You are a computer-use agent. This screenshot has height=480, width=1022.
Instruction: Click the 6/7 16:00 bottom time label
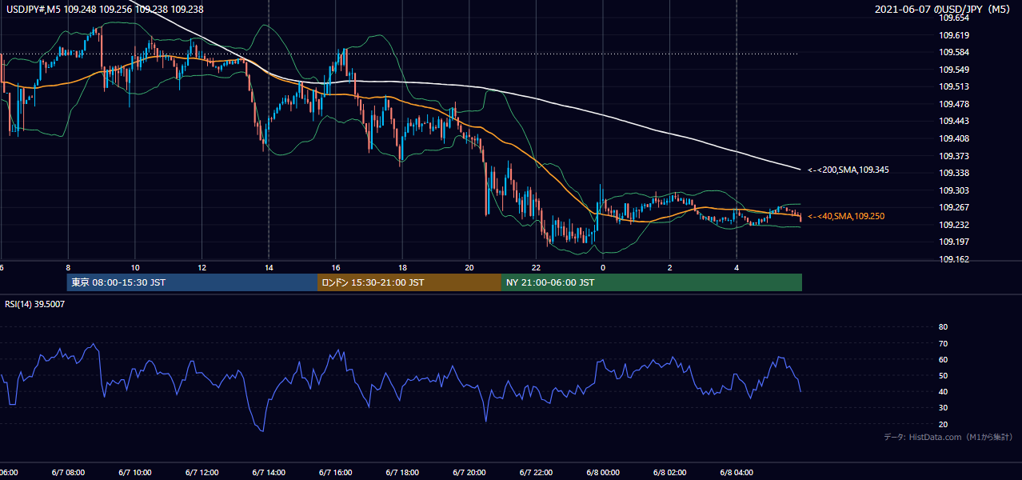tap(336, 473)
